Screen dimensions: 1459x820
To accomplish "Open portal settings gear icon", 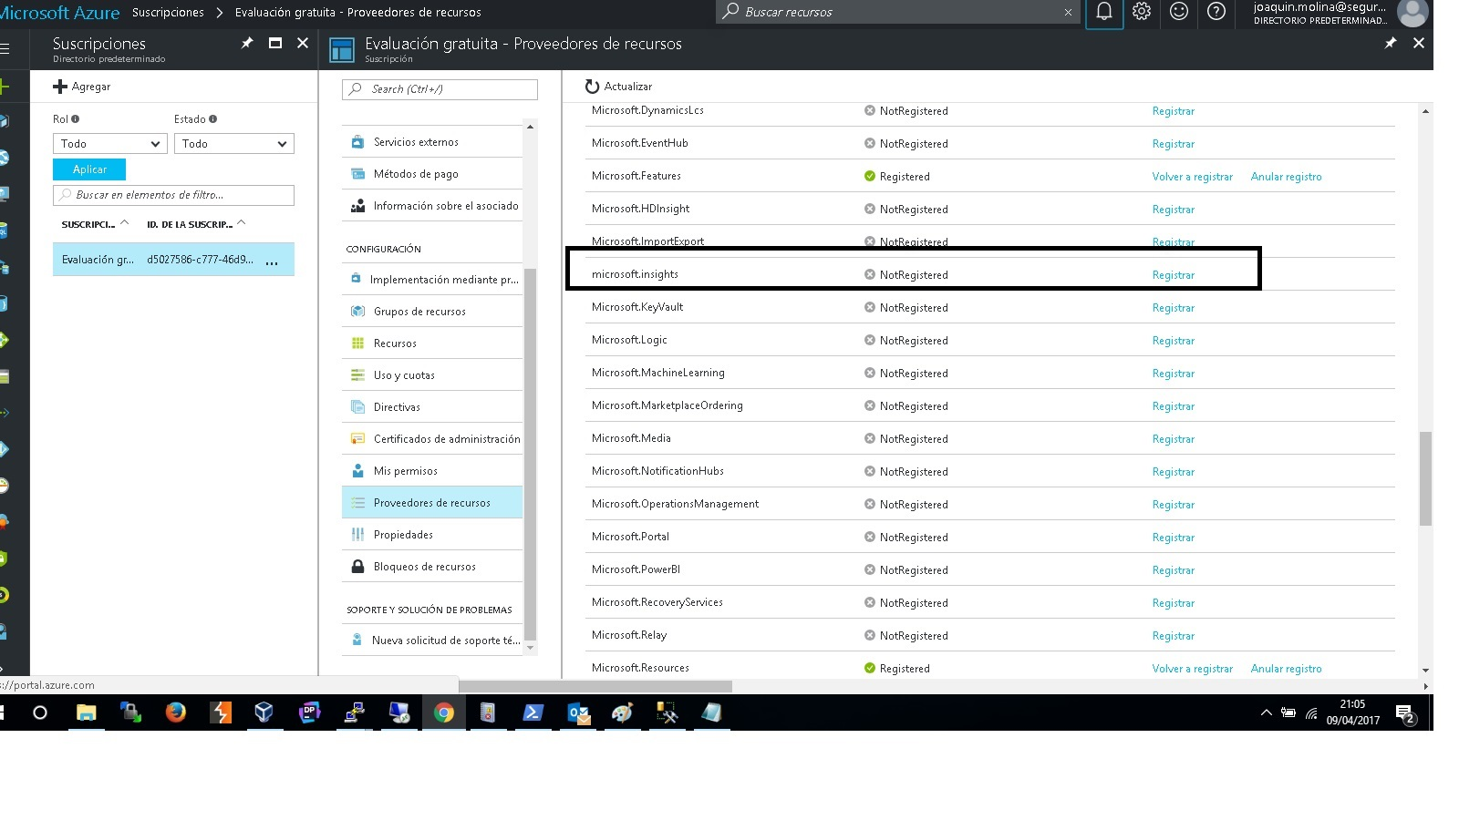I will [1142, 12].
